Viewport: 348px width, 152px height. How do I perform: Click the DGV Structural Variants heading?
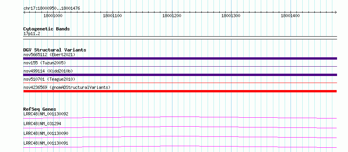[55, 50]
